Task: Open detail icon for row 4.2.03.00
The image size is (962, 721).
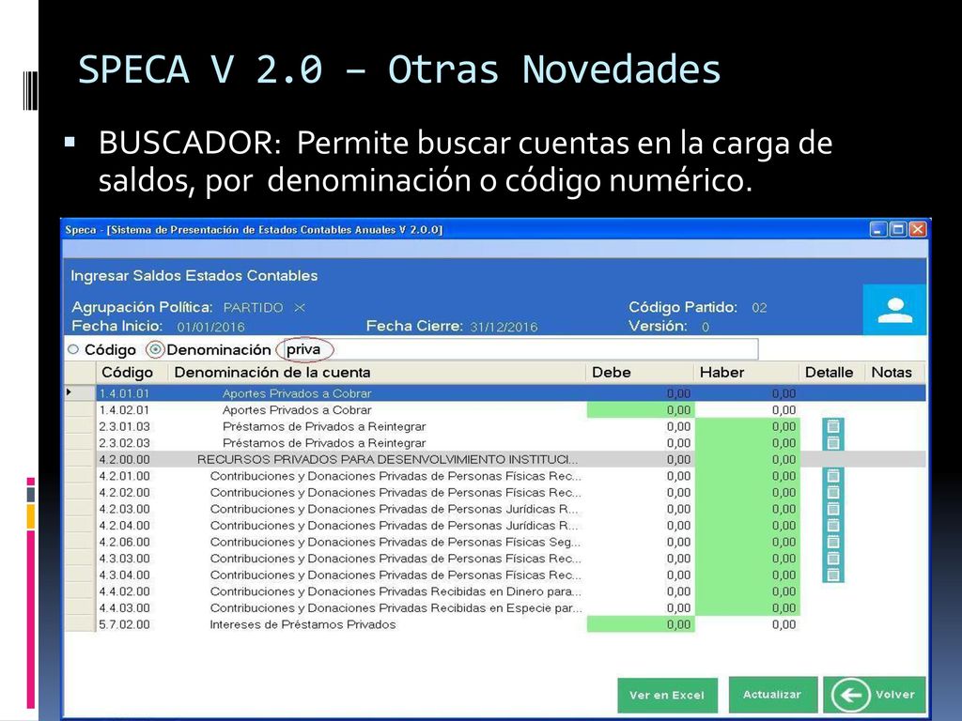Action: 833,509
